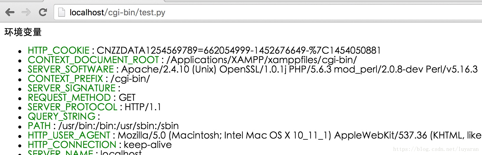Viewport: 482px width, 155px height.
Task: Click the browser back arrow
Action: point(10,12)
